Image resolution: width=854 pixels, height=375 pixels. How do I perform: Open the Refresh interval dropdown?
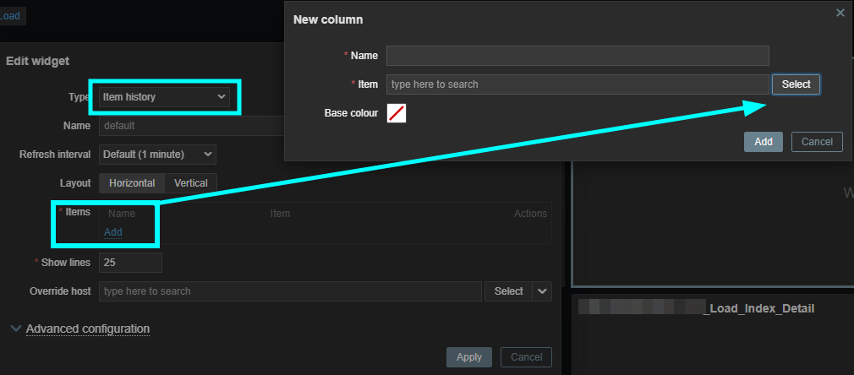pyautogui.click(x=157, y=155)
